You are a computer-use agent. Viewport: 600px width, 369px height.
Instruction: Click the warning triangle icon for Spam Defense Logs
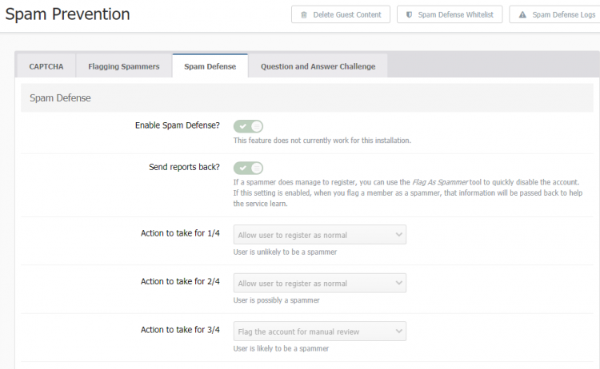point(522,14)
